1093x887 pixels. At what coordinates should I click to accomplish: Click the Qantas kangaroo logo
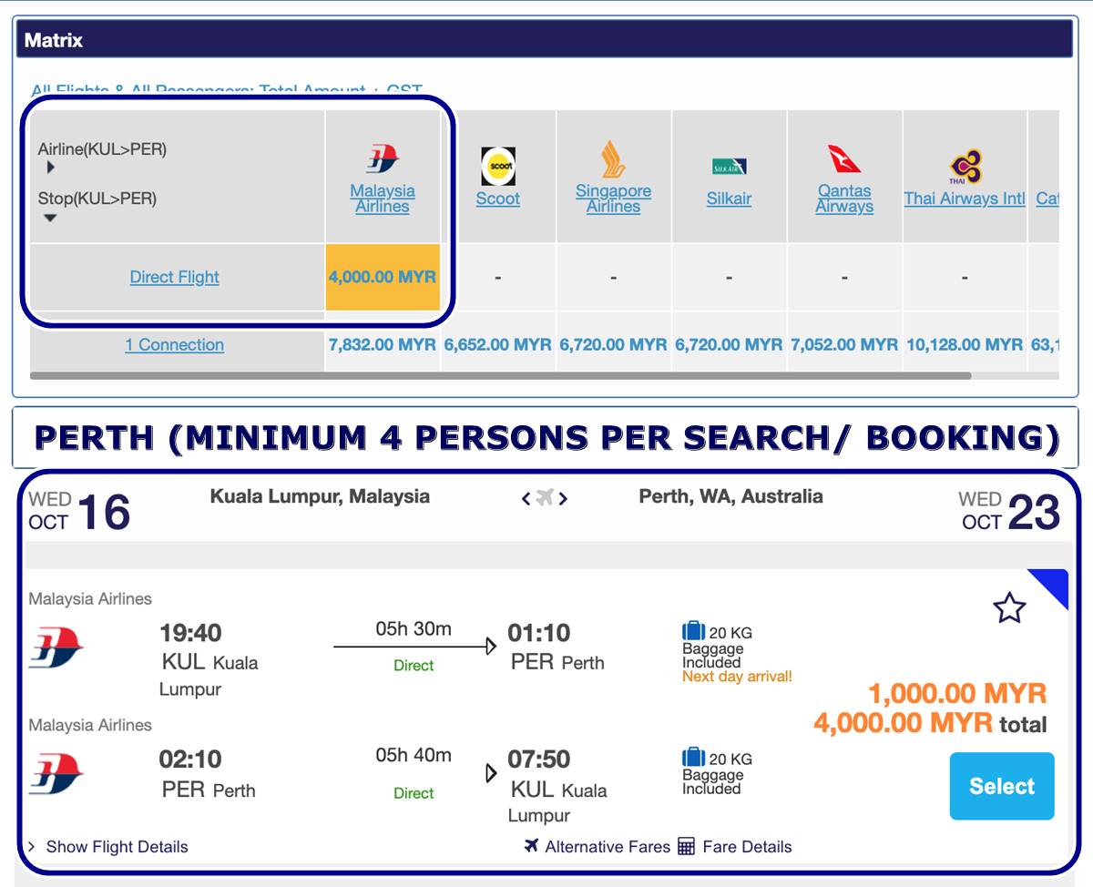click(844, 159)
